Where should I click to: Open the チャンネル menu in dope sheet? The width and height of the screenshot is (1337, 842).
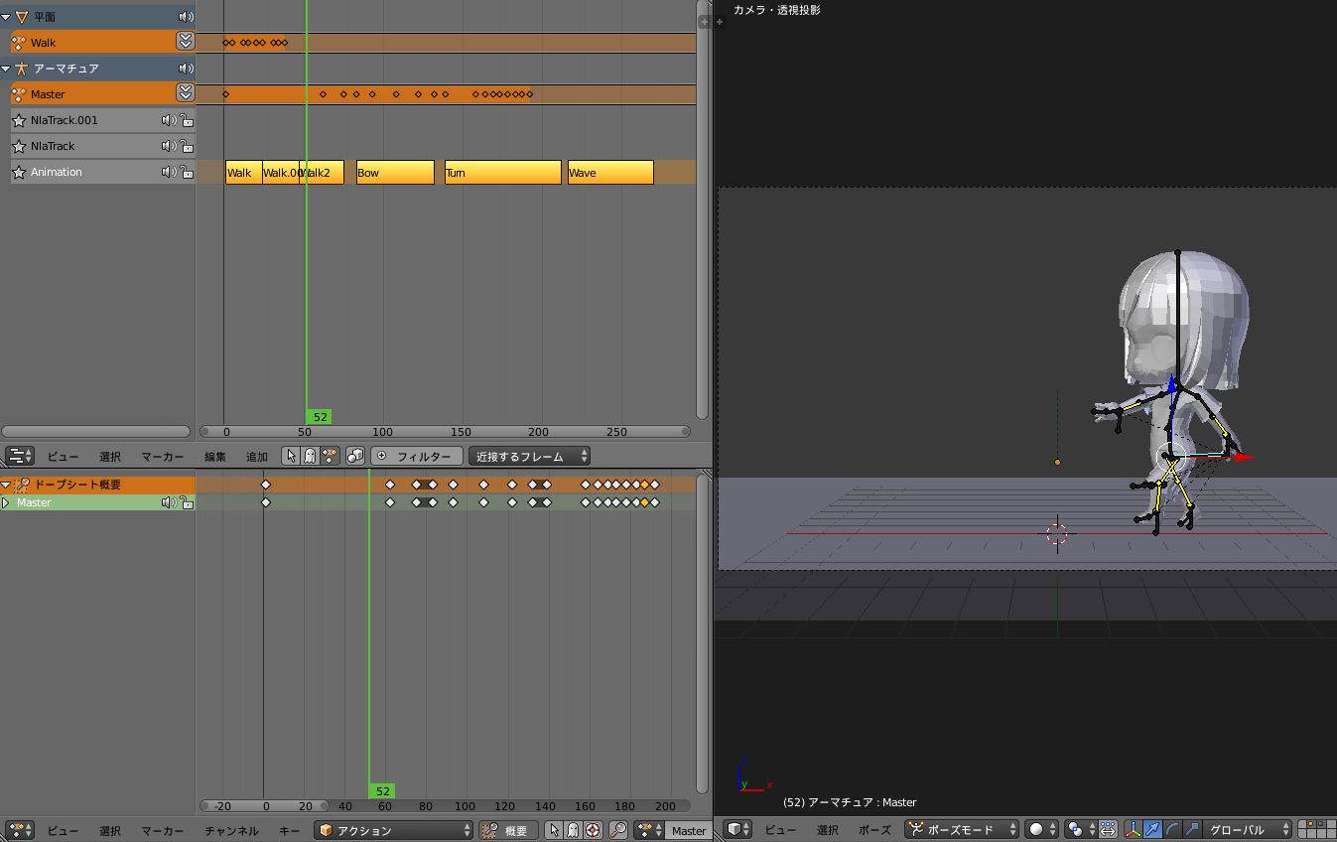coord(231,830)
